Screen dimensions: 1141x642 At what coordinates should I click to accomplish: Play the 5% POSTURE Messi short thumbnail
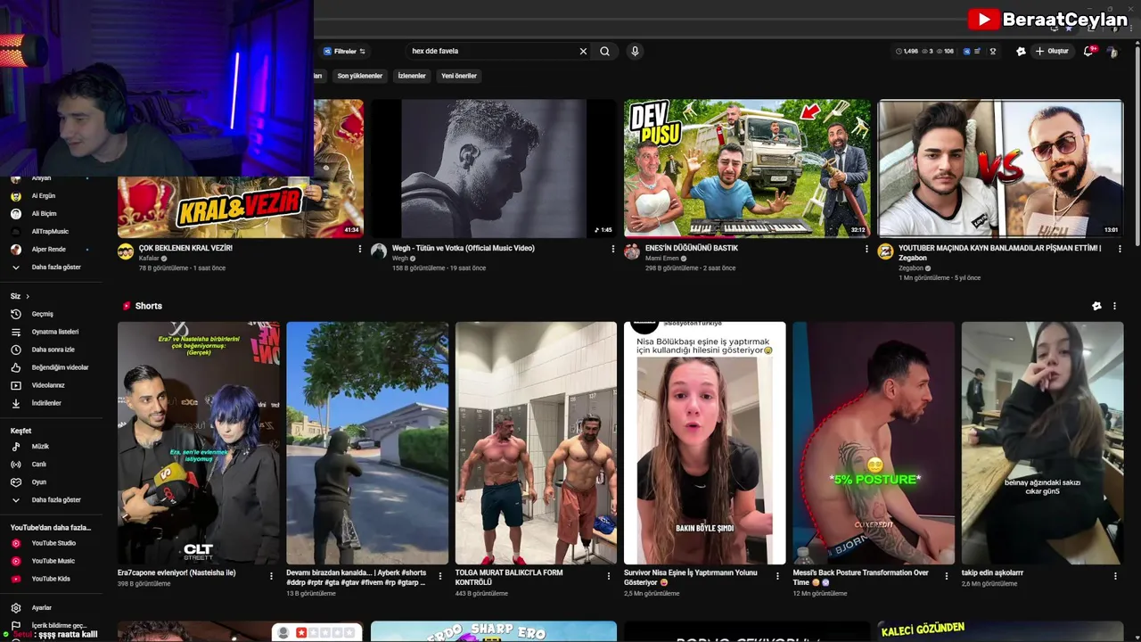coord(874,443)
